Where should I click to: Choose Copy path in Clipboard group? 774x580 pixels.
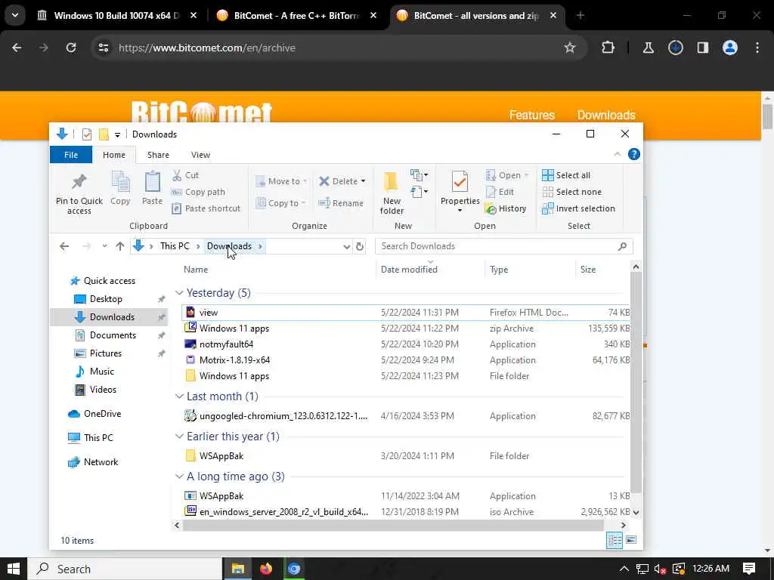(x=198, y=192)
